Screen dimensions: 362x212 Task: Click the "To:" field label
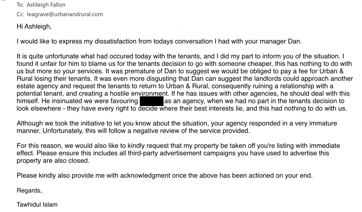tap(21, 5)
